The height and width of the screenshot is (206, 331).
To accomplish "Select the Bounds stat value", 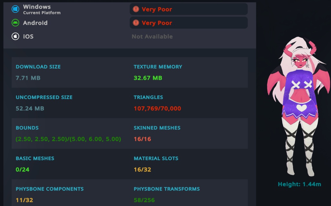I will (68, 139).
